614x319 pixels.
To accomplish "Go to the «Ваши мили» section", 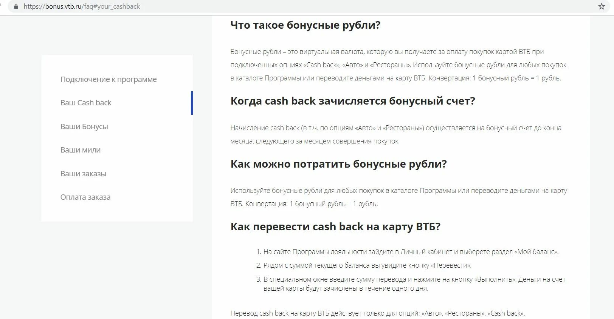I will coord(81,150).
